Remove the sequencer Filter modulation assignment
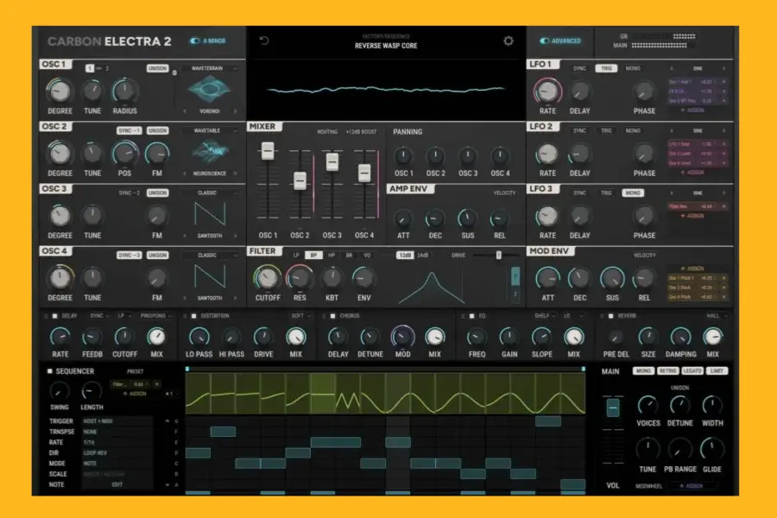 (x=156, y=384)
